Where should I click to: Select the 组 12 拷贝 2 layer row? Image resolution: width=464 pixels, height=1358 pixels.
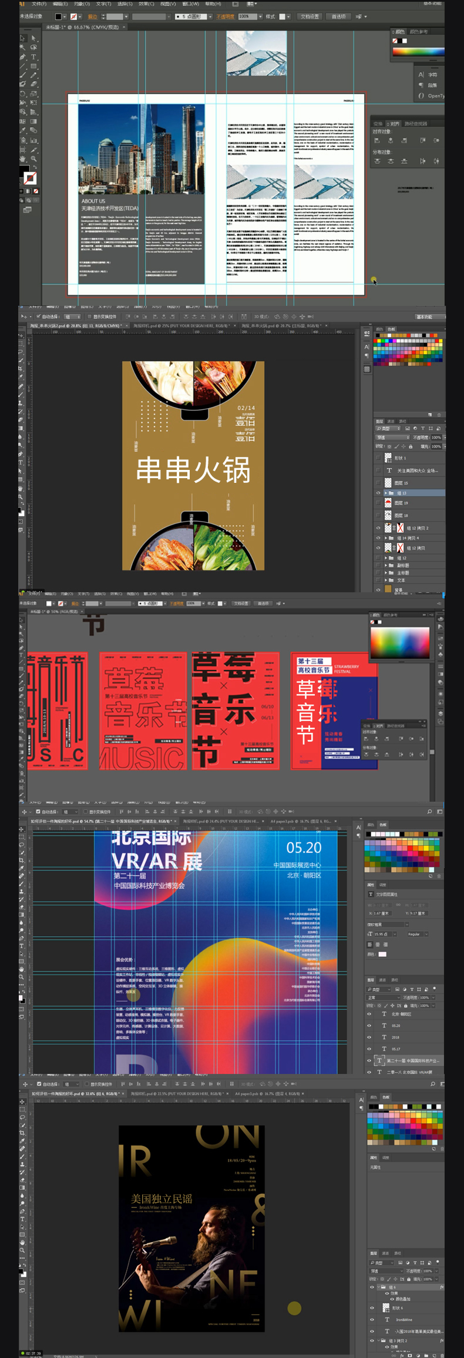(x=410, y=528)
